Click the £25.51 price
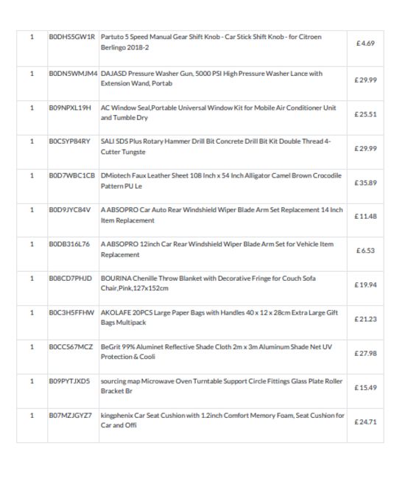This screenshot has height=479, width=394. [x=365, y=114]
